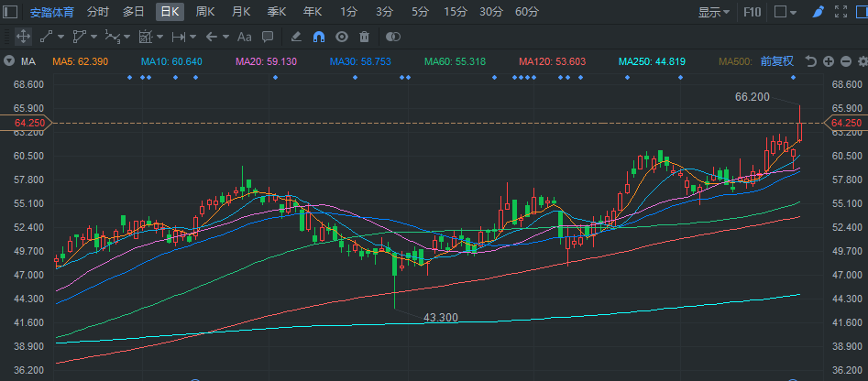Switch to 15分 chart period
Screen dimensions: 868x381
pos(456,12)
